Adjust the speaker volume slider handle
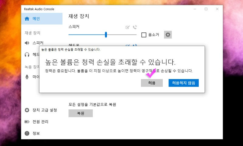Viewport: 243px width, 146px height. point(106,35)
